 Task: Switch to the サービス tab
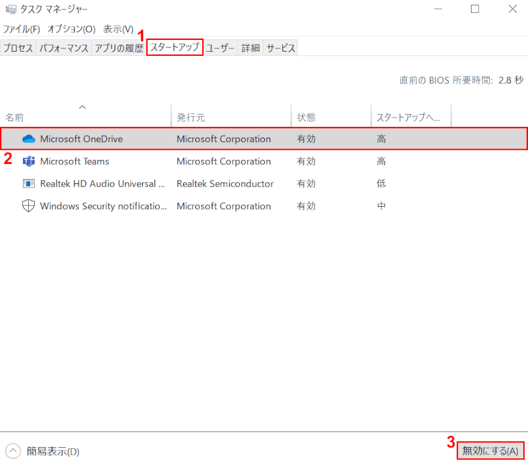pos(280,48)
